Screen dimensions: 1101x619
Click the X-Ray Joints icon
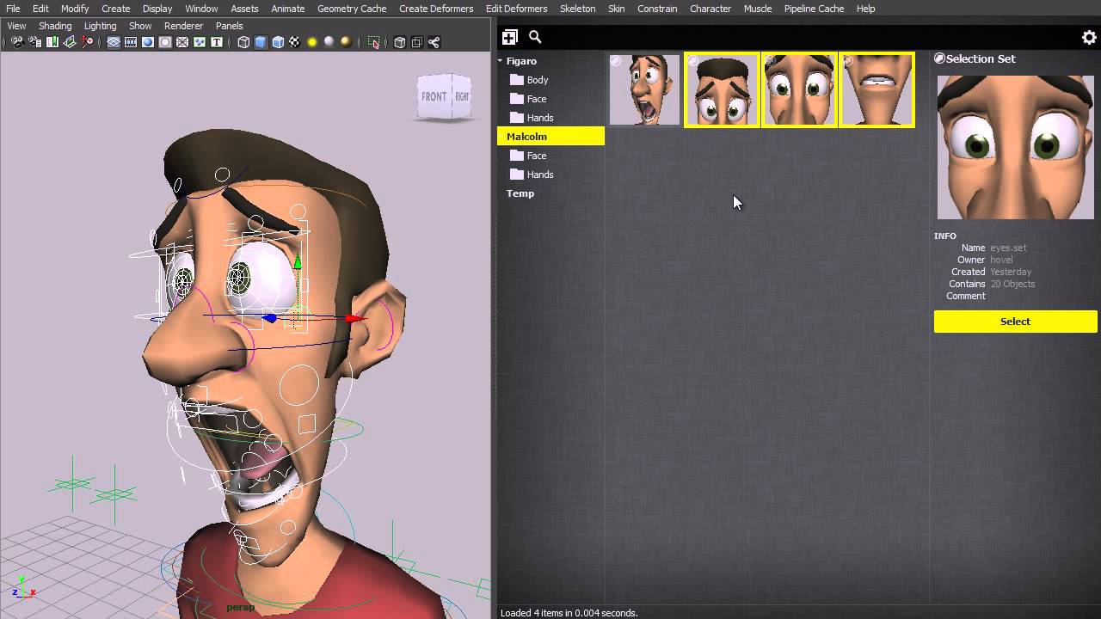[x=434, y=41]
